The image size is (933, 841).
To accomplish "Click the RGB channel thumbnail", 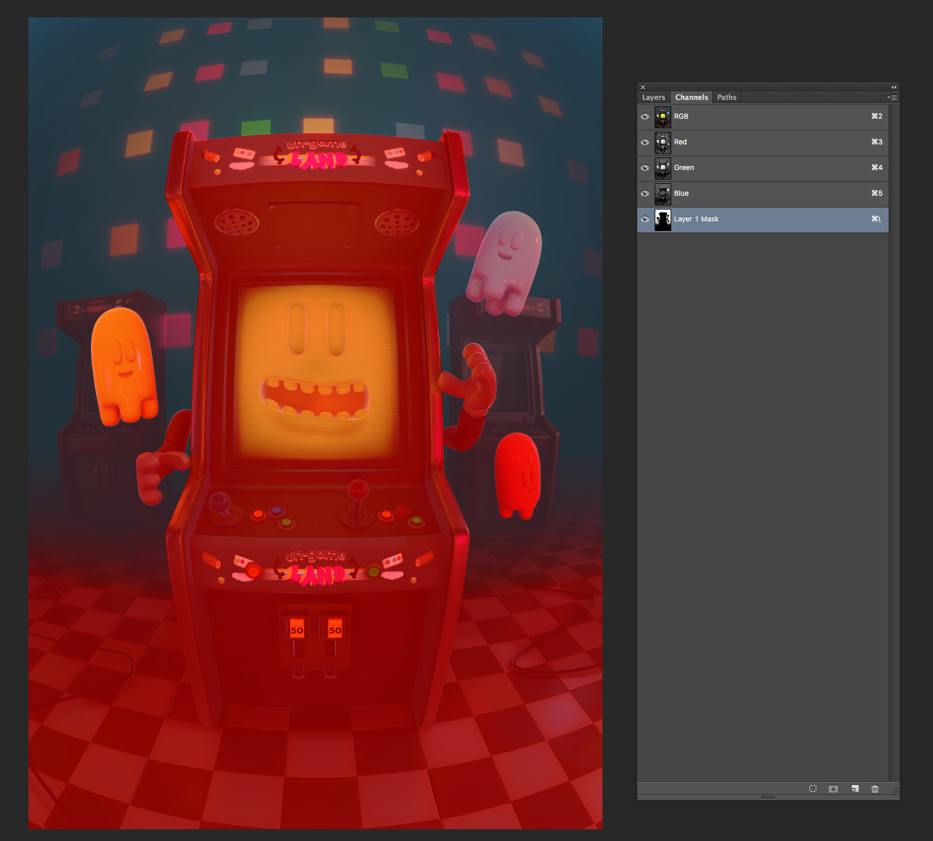I will point(663,117).
